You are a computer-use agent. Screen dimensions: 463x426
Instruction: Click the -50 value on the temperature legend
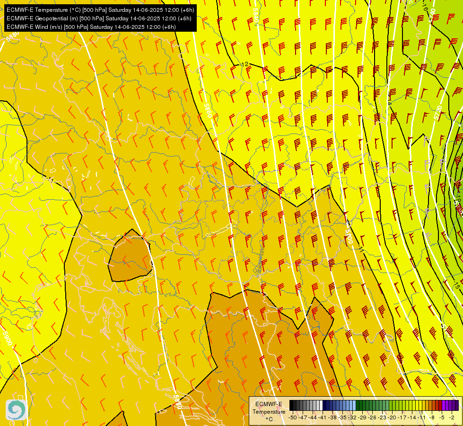[x=292, y=417]
